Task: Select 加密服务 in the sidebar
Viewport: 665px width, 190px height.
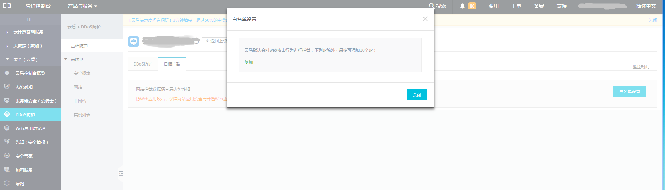Action: tap(24, 170)
